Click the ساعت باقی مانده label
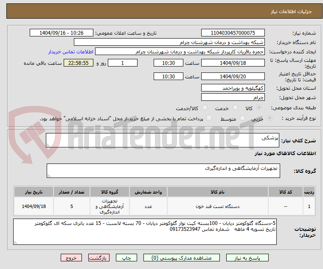The height and width of the screenshot is (269, 323). tap(42, 63)
